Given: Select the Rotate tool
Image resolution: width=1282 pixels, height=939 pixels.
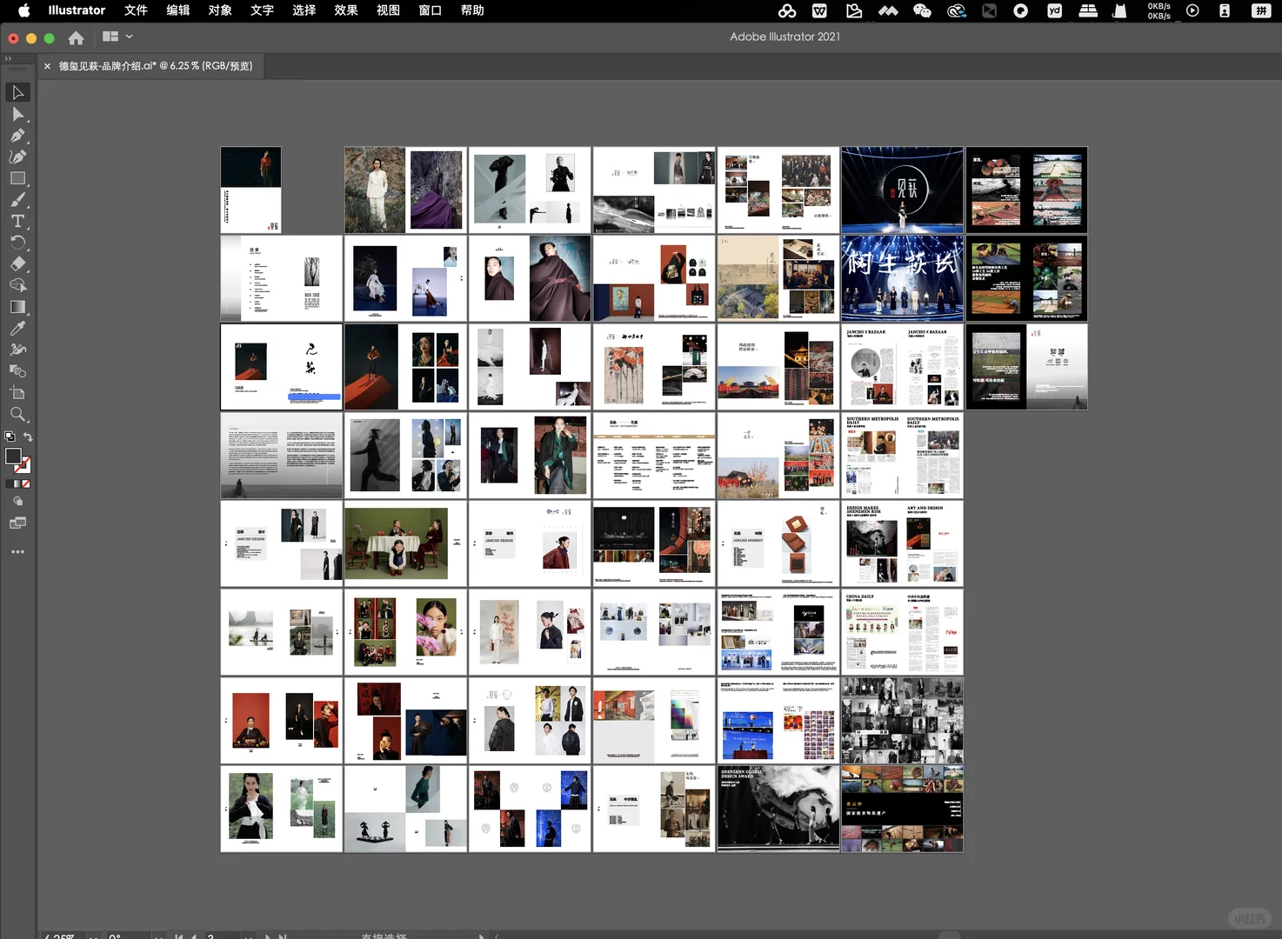Looking at the screenshot, I should point(17,243).
